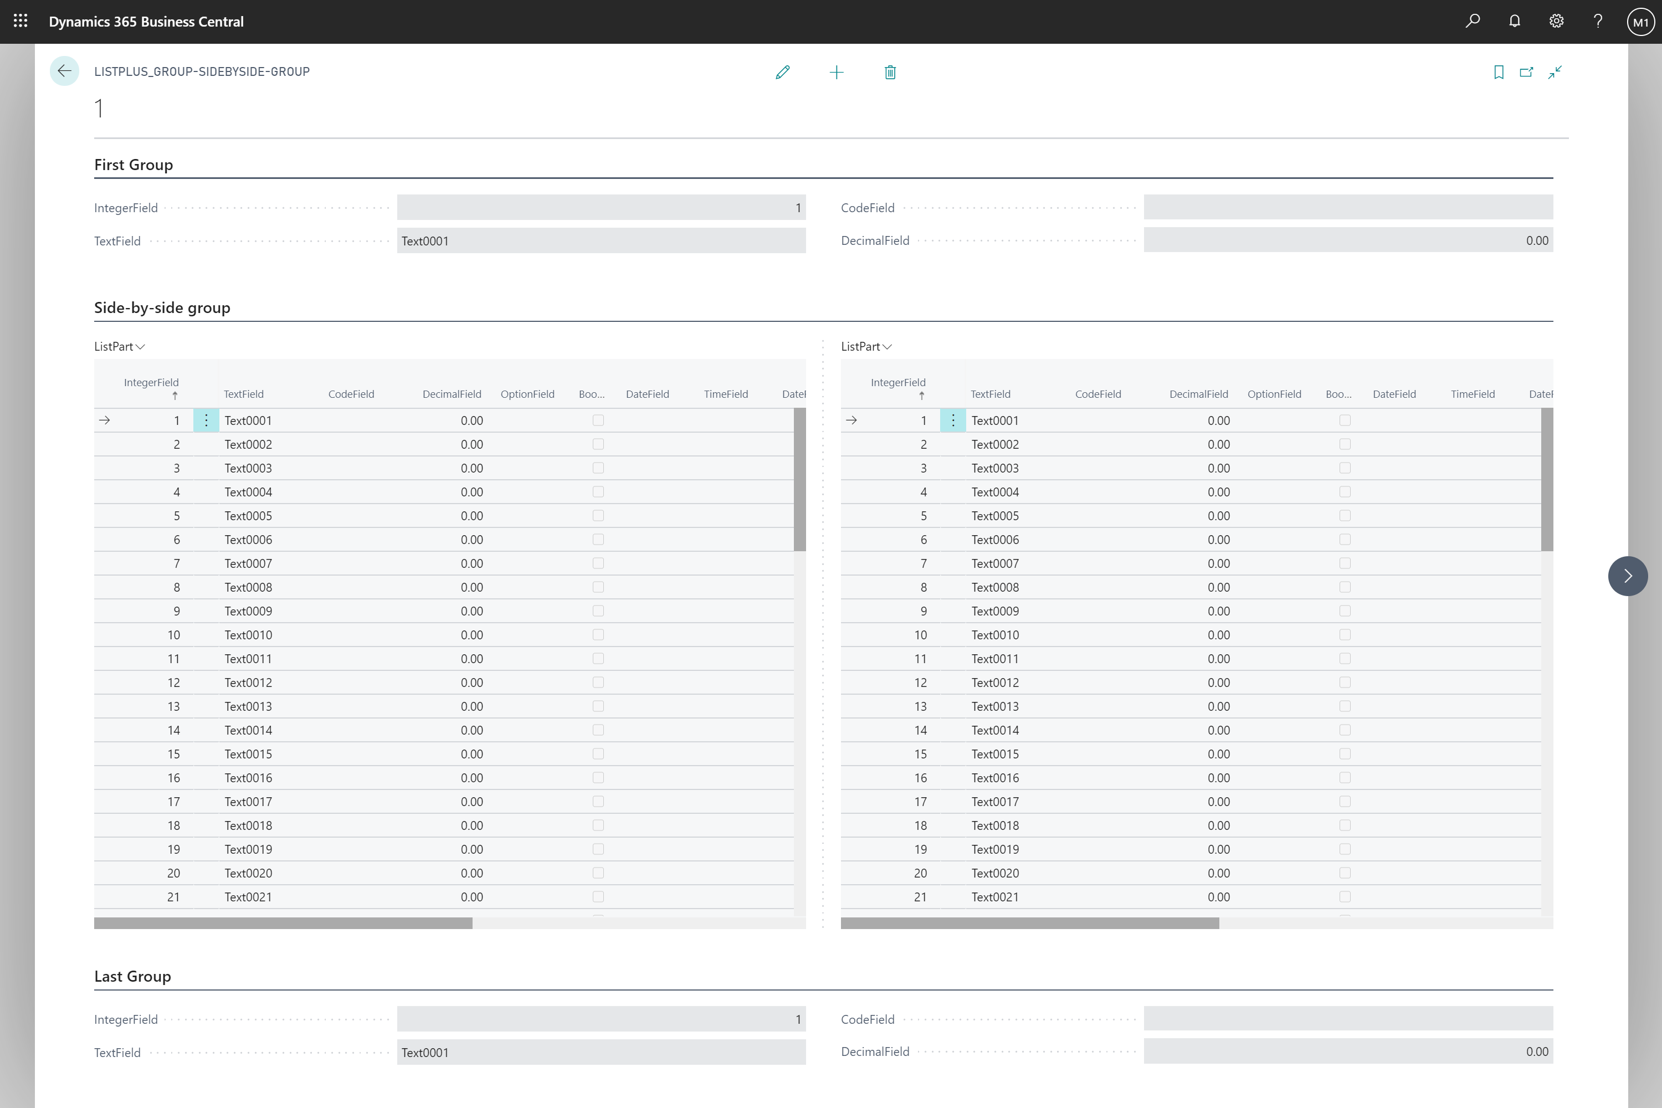Open notifications with the bell icon
Screen dimensions: 1662x1108
pos(1515,21)
